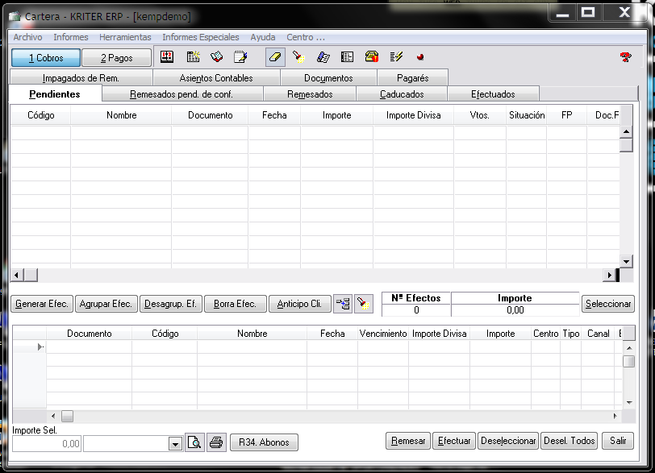Click the Importe Sel. amount field
The height and width of the screenshot is (473, 655).
47,444
